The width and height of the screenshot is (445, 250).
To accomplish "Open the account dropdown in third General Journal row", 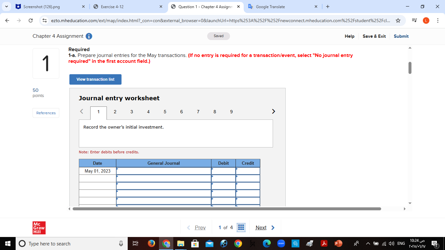I will click(x=164, y=186).
